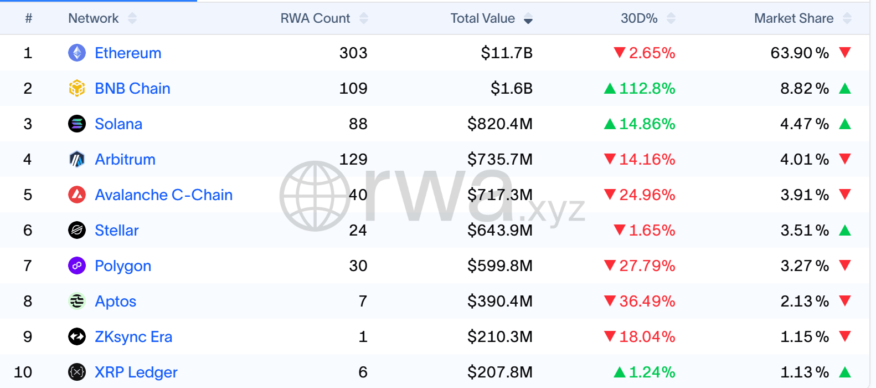Click the Ethereum network logo icon
The image size is (876, 388).
pos(77,53)
